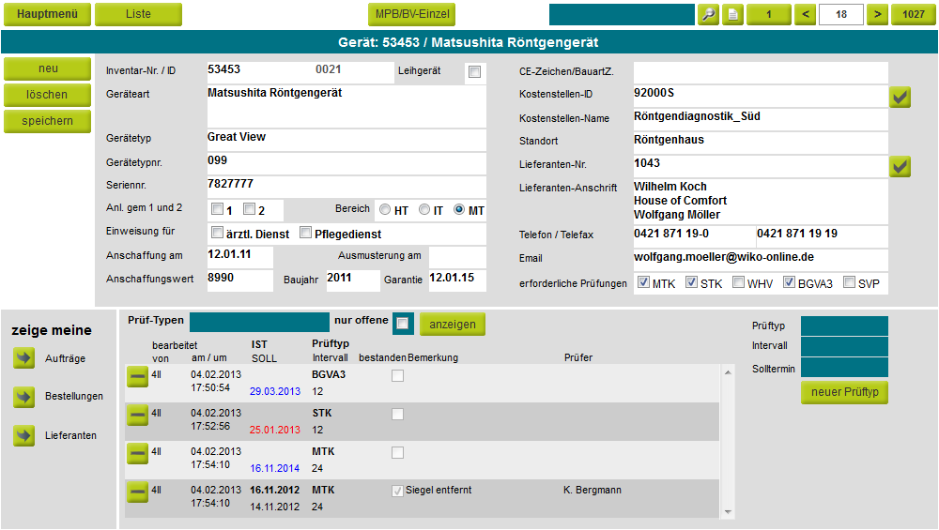Go to next record with > button

coord(876,14)
